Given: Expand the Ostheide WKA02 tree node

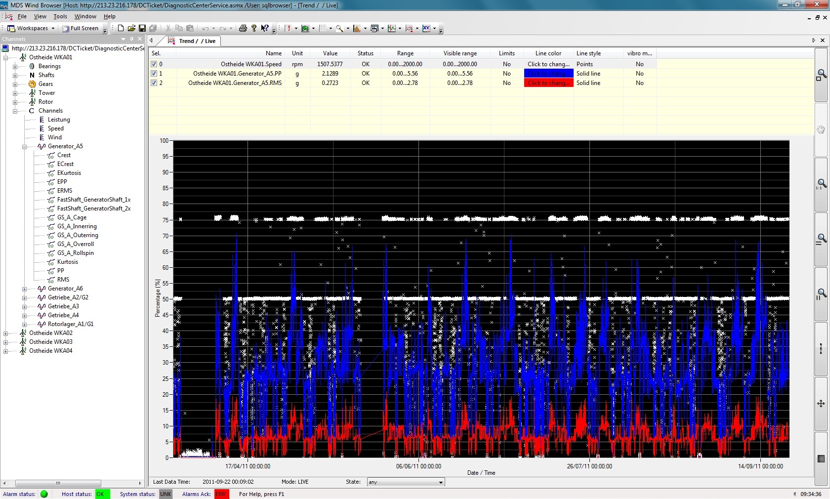Looking at the screenshot, I should point(5,333).
